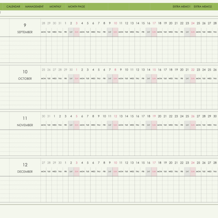Select Sunday 17 in the December row

pyautogui.click(x=154, y=163)
